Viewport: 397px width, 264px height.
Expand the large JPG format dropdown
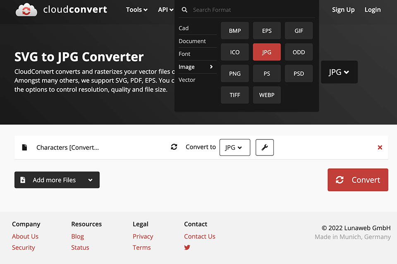(x=339, y=72)
